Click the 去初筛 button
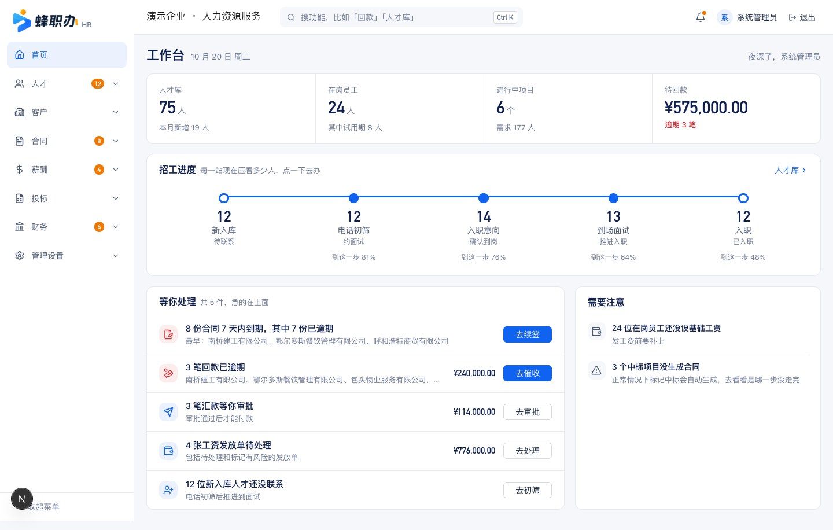 tap(528, 490)
